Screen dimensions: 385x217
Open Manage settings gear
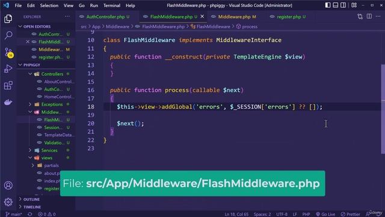[8, 202]
